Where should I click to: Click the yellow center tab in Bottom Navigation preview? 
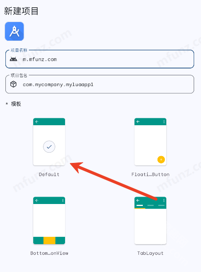click(x=49, y=240)
